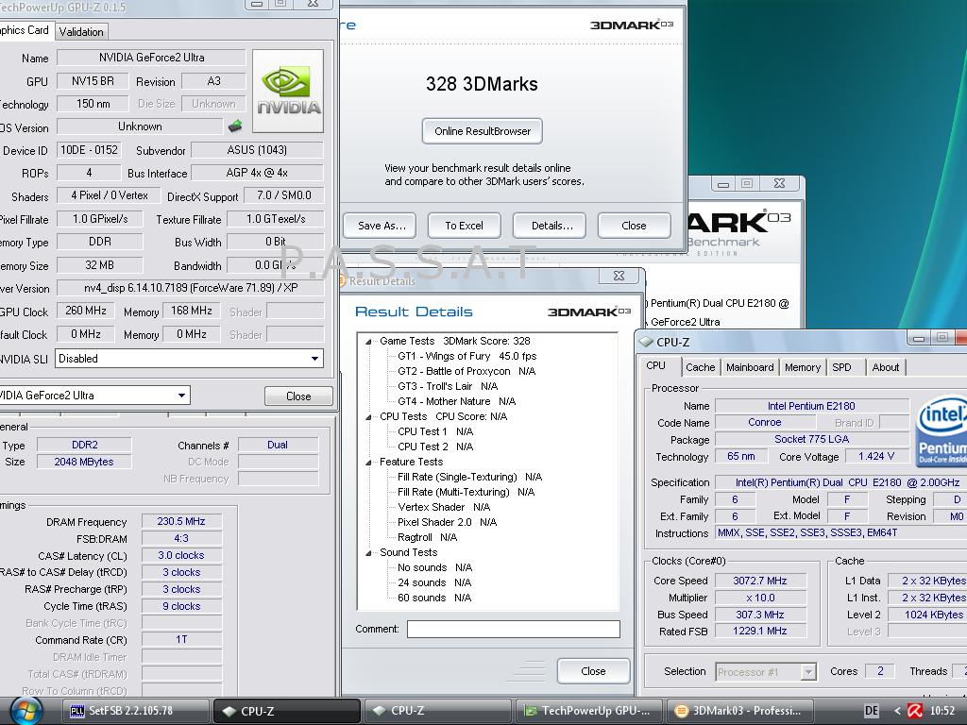Click Close button in Result Details window
This screenshot has height=725, width=967.
click(x=593, y=671)
